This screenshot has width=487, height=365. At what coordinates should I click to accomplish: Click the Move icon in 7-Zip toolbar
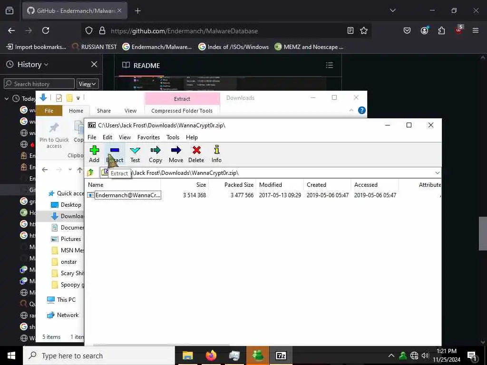[x=176, y=154]
